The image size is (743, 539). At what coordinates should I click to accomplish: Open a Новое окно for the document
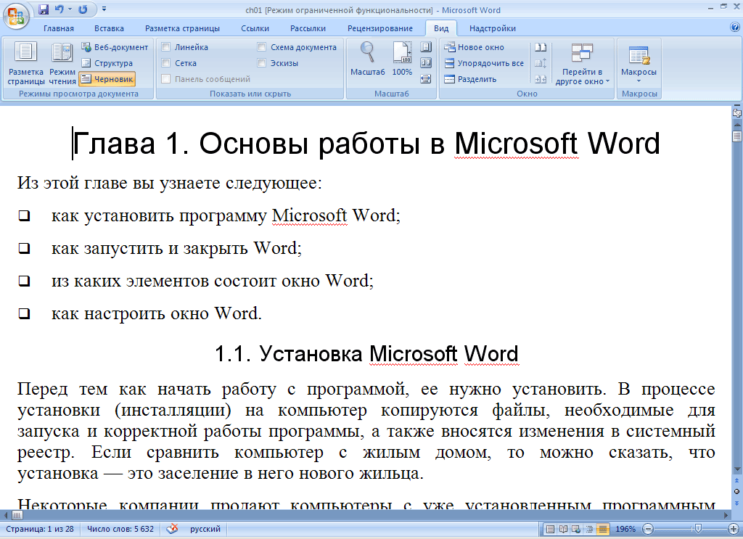(x=474, y=47)
